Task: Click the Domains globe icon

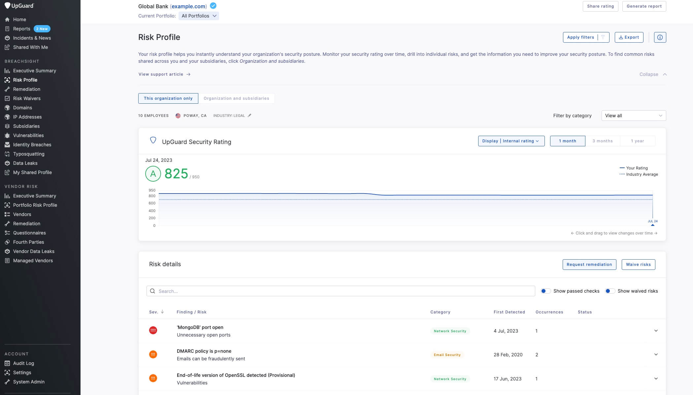Action: click(x=7, y=108)
